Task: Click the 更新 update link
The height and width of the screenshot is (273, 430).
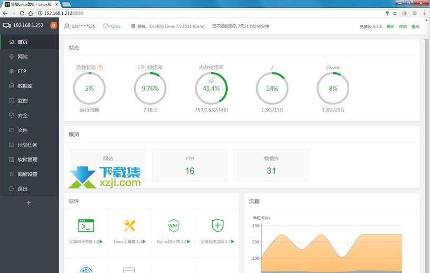Action: click(390, 26)
